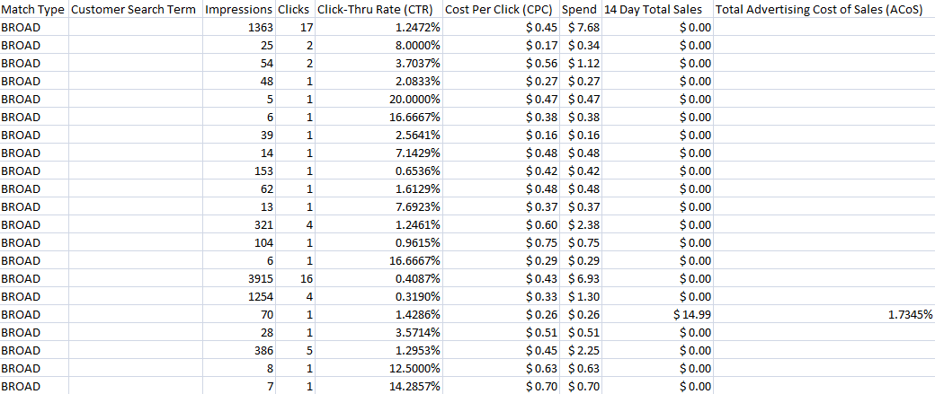Click the 17 clicks cell
The width and height of the screenshot is (935, 394).
[x=295, y=28]
